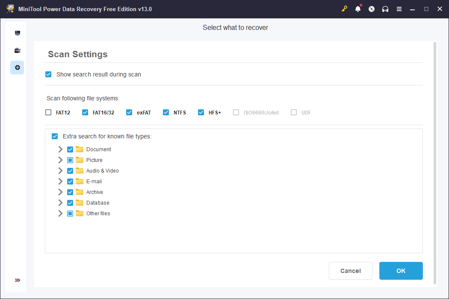Uncheck the Database type checkbox
The image size is (449, 299).
click(x=70, y=203)
